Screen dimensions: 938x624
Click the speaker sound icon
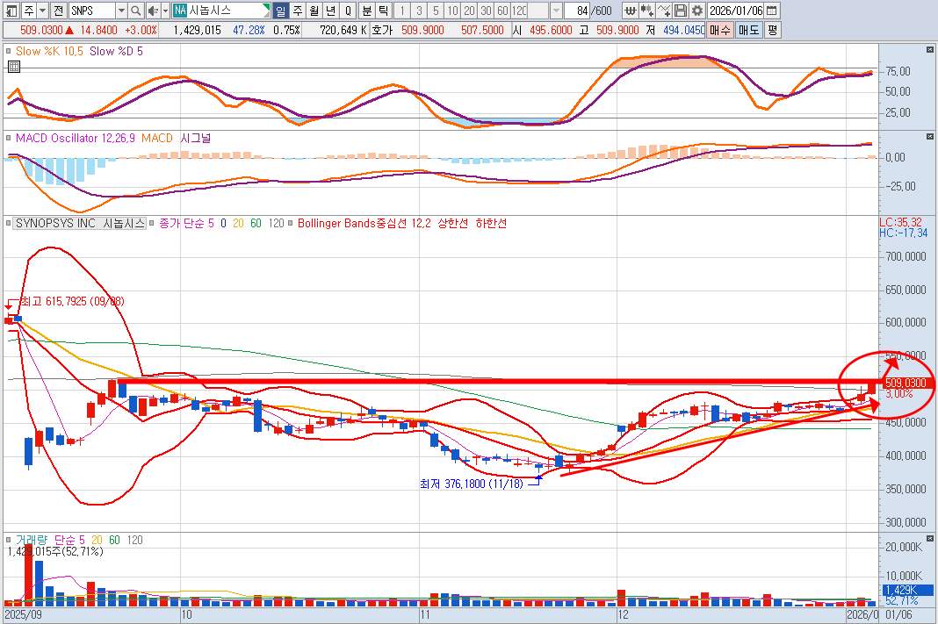tap(153, 11)
